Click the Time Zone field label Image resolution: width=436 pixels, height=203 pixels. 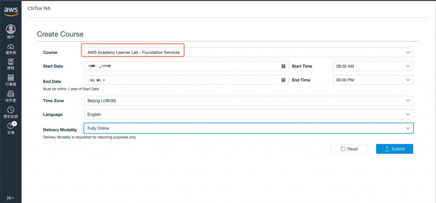click(53, 101)
